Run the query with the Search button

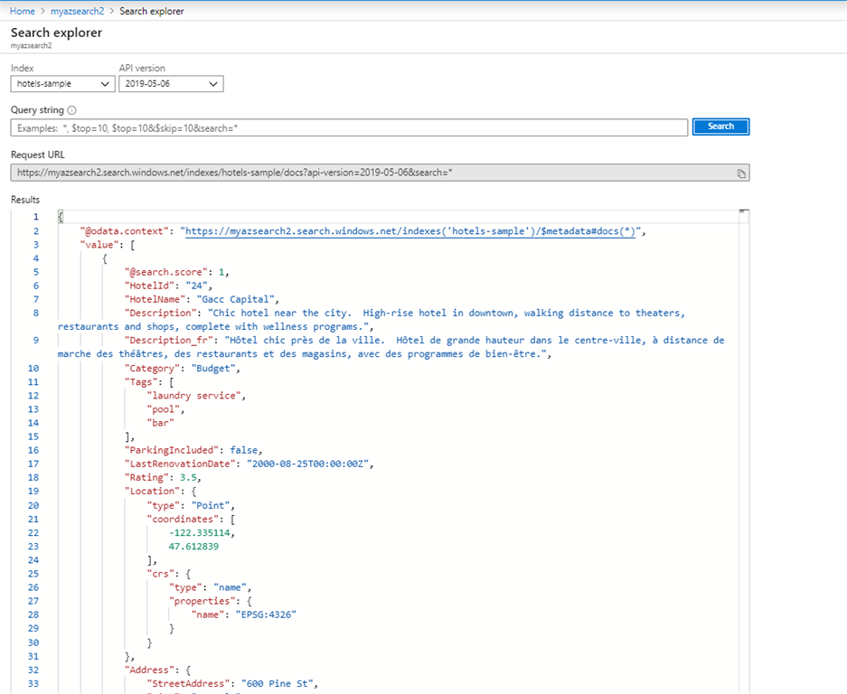(720, 127)
